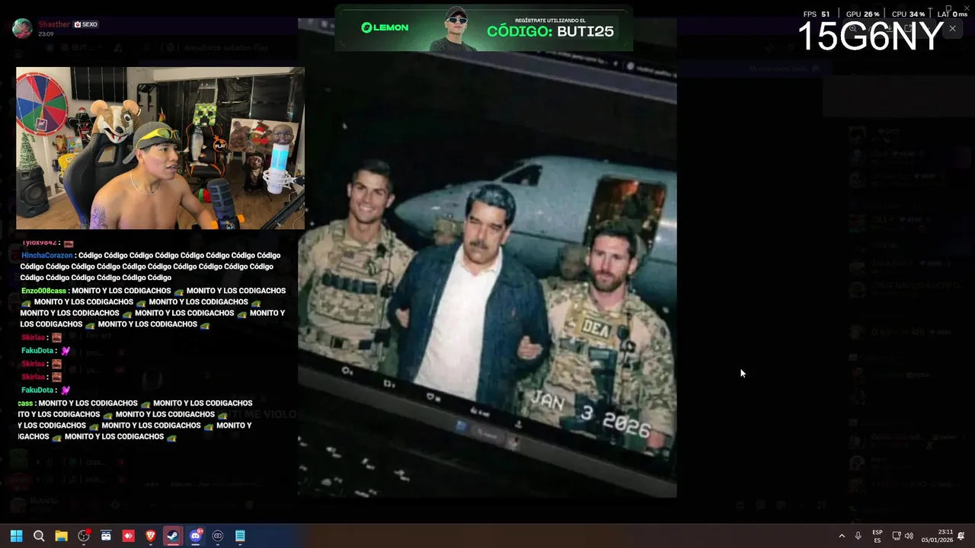Click the enlarged photo dated JAN 3 2026
Image resolution: width=975 pixels, height=548 pixels.
[487, 258]
